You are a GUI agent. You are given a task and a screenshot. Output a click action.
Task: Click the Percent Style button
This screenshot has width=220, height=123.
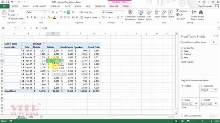(x=109, y=17)
